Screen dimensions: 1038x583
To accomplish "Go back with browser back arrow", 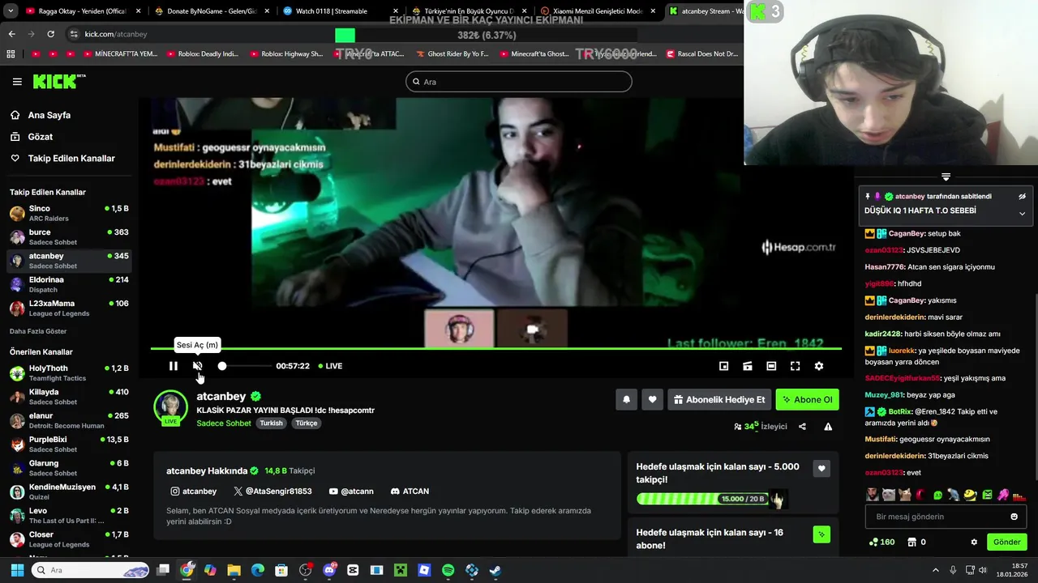I will [11, 34].
